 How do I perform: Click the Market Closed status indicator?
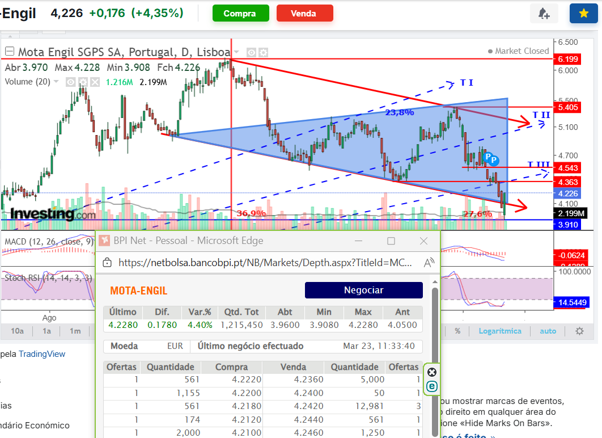coord(518,51)
